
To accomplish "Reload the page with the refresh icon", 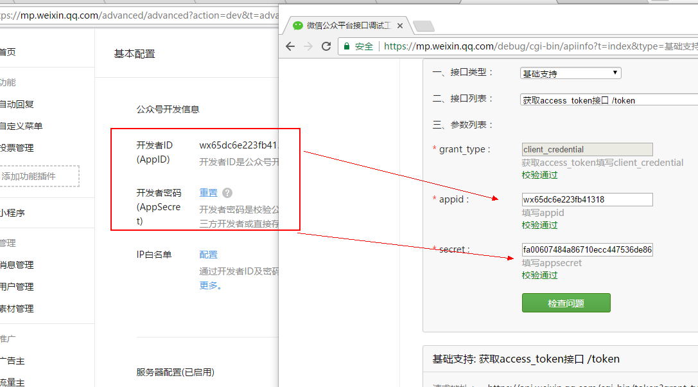I will click(x=326, y=46).
